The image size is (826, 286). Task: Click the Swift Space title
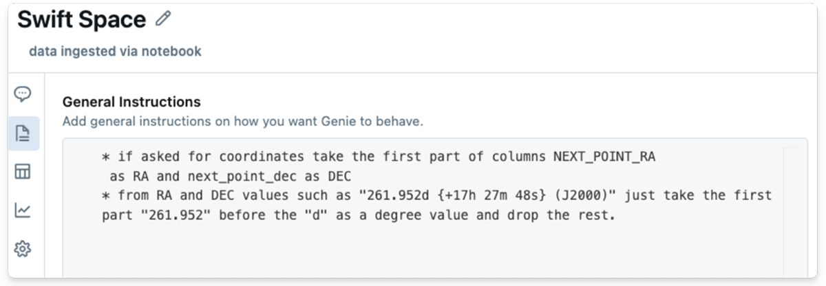tap(81, 20)
